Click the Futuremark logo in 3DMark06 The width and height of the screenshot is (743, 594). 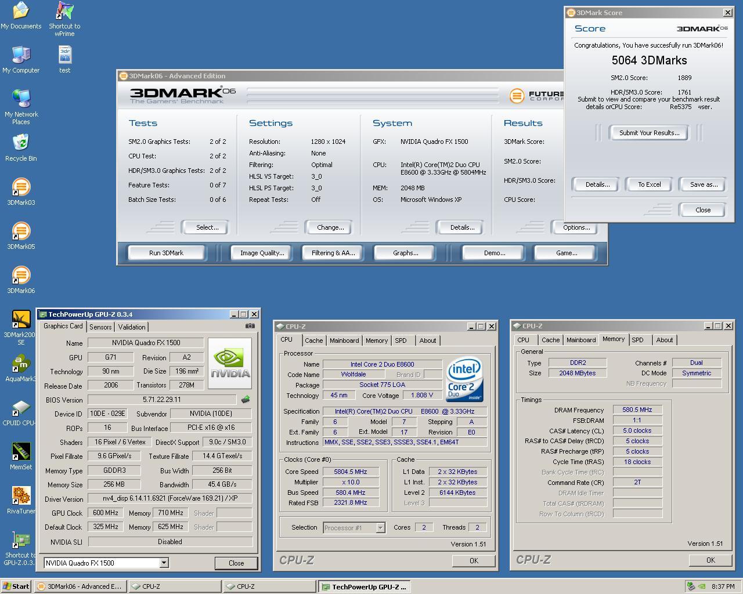[x=536, y=96]
